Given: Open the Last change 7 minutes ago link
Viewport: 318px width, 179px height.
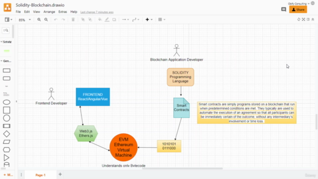Looking at the screenshot, I should point(97,12).
